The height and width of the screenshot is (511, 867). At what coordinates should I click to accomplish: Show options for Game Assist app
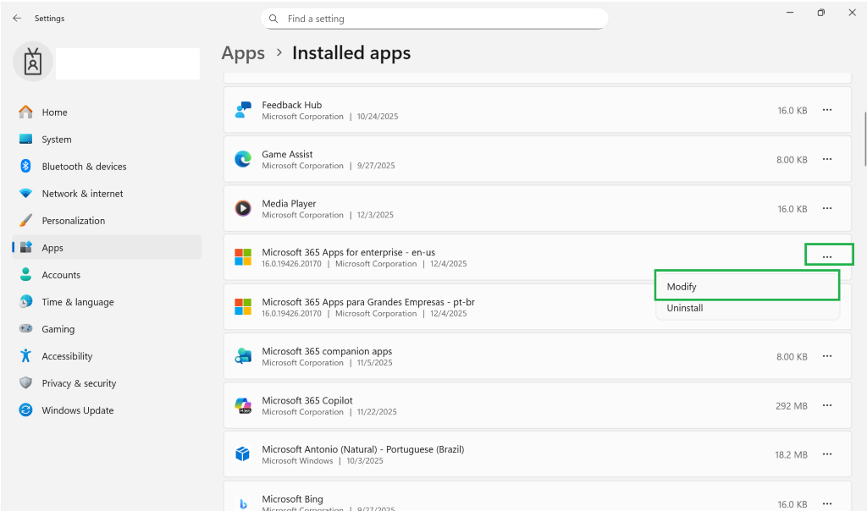tap(827, 159)
